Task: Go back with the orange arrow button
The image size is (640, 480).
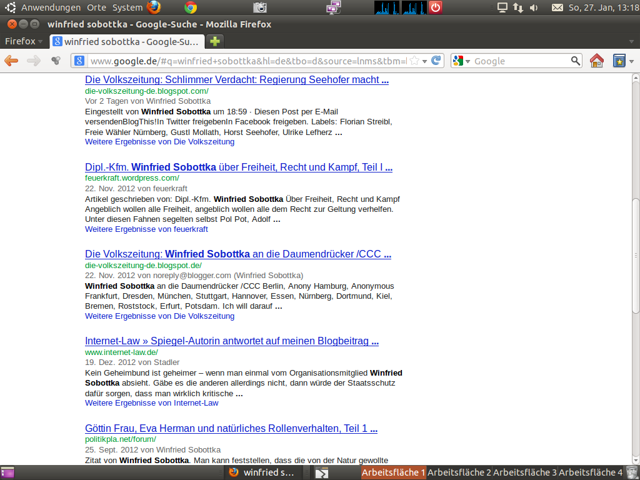Action: click(11, 61)
